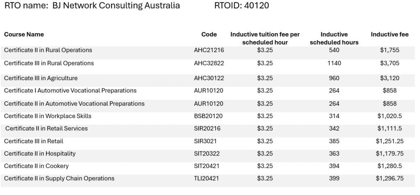
Task: Select Certificate II in Rural Operations row
Action: (208, 52)
